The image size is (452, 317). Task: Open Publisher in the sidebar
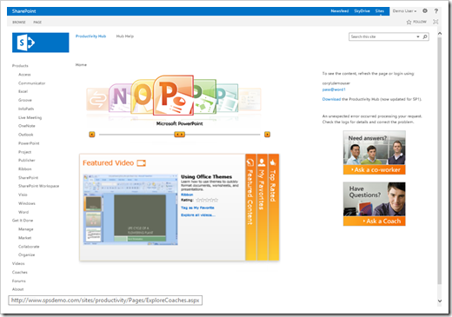(27, 161)
